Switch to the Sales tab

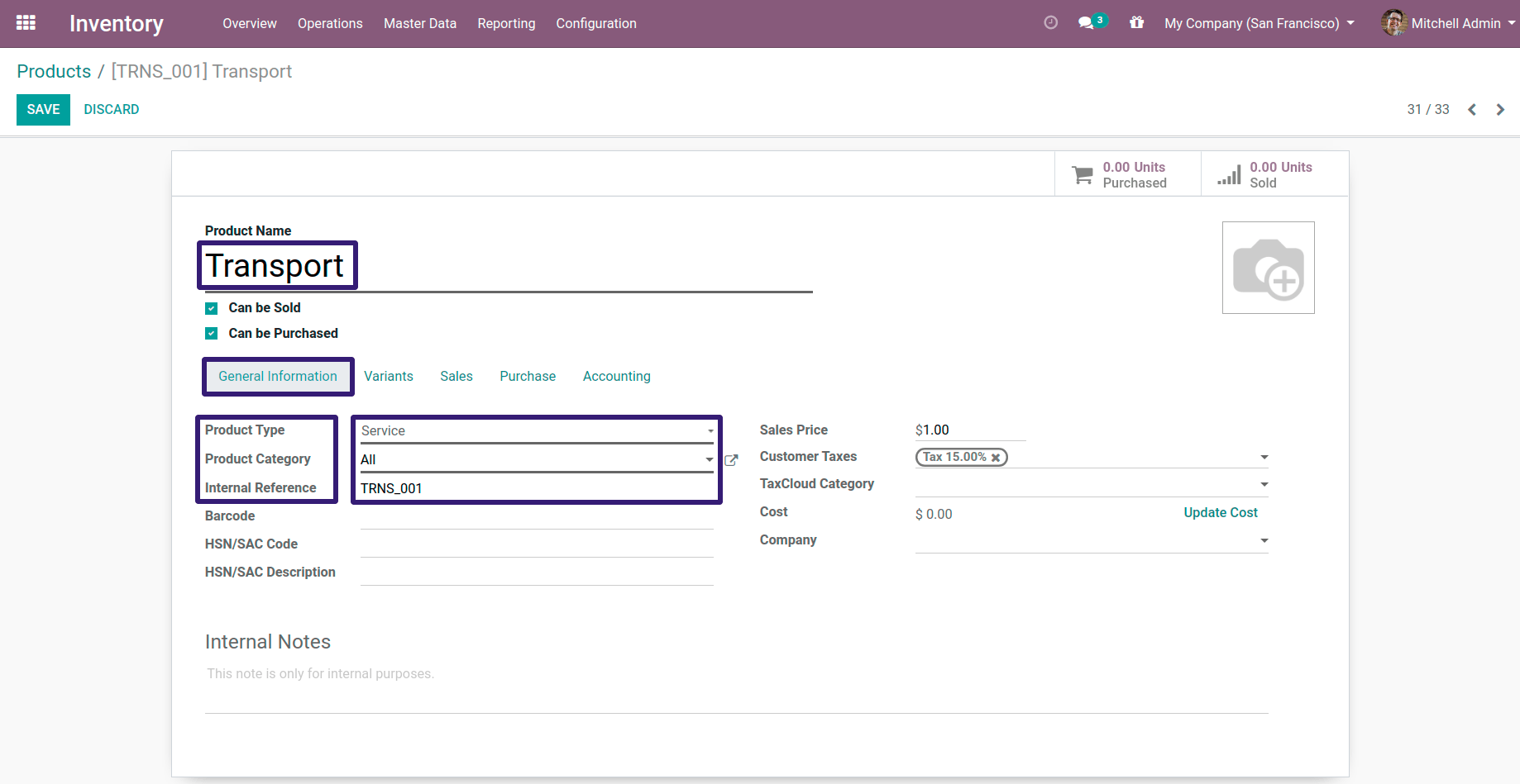(456, 377)
